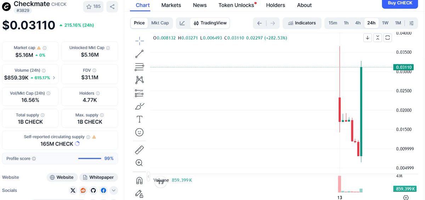Open the Token Unlocks tab
Image resolution: width=425 pixels, height=200 pixels.
(x=237, y=5)
